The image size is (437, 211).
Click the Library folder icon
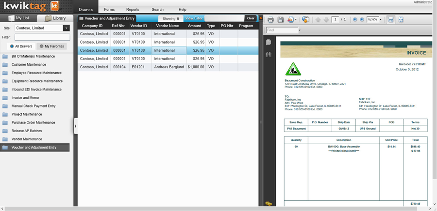[48, 18]
